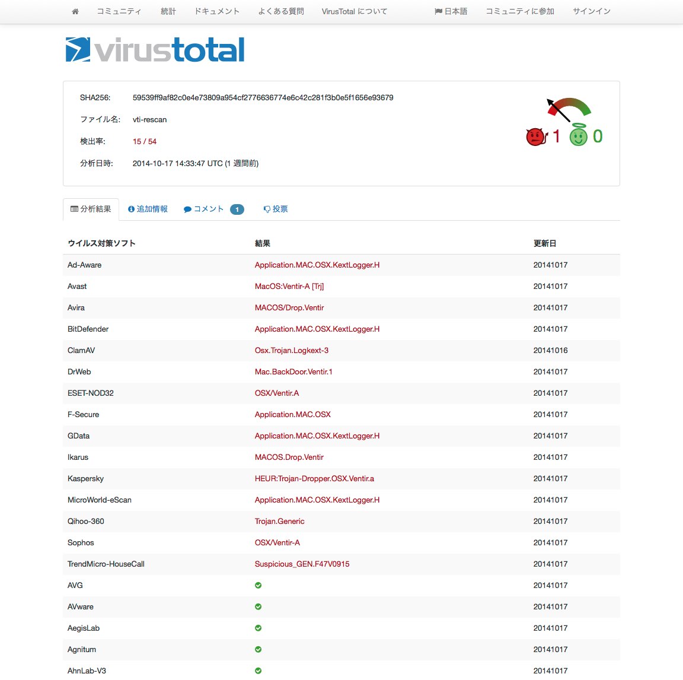This screenshot has width=683, height=680.
Task: Click DrWeb result Mac.BackDoor.Ventir.1
Action: point(293,372)
